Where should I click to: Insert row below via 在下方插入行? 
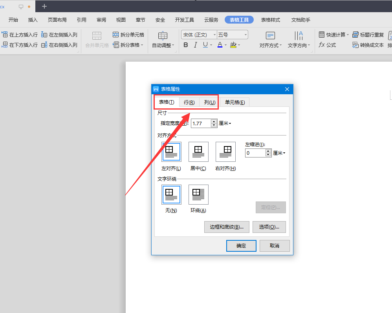pyautogui.click(x=20, y=45)
